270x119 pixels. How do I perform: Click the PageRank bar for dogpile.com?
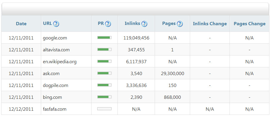coord(104,85)
